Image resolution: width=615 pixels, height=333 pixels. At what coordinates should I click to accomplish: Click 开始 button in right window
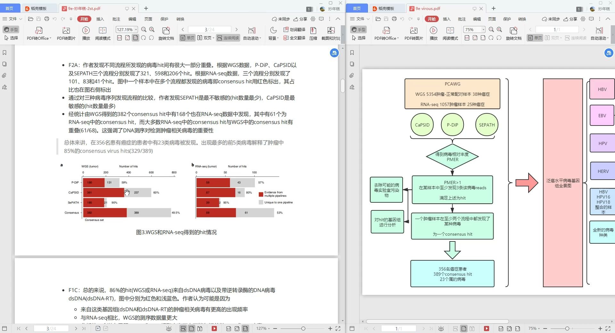click(x=432, y=19)
